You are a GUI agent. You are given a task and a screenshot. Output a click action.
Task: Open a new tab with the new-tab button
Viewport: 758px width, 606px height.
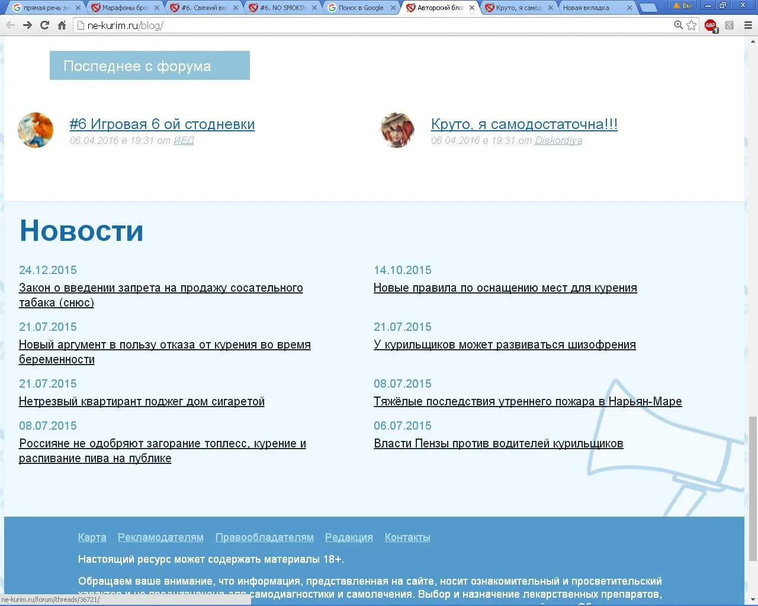648,8
